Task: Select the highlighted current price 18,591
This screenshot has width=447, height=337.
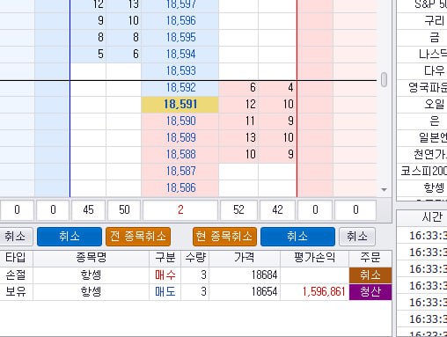Action: click(180, 105)
